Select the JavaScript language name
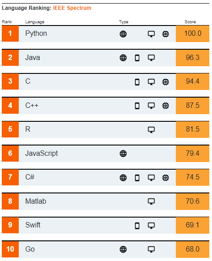This screenshot has height=261, width=212. [x=42, y=153]
